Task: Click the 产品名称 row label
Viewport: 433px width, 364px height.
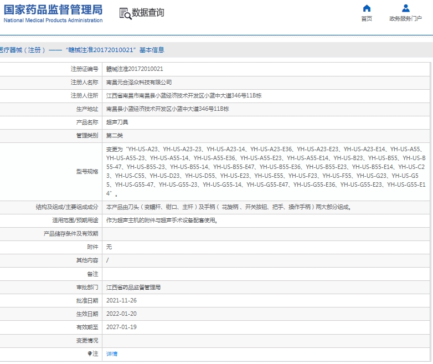Action: [x=87, y=122]
